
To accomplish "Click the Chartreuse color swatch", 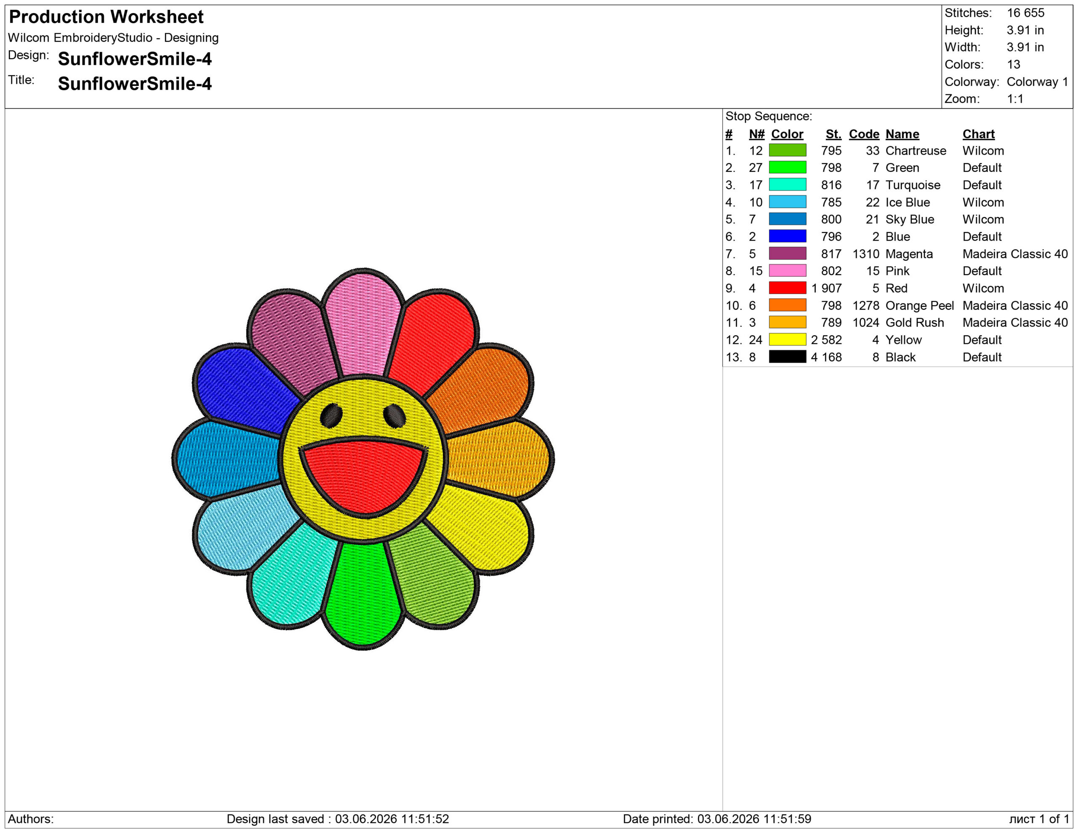I will [x=787, y=150].
